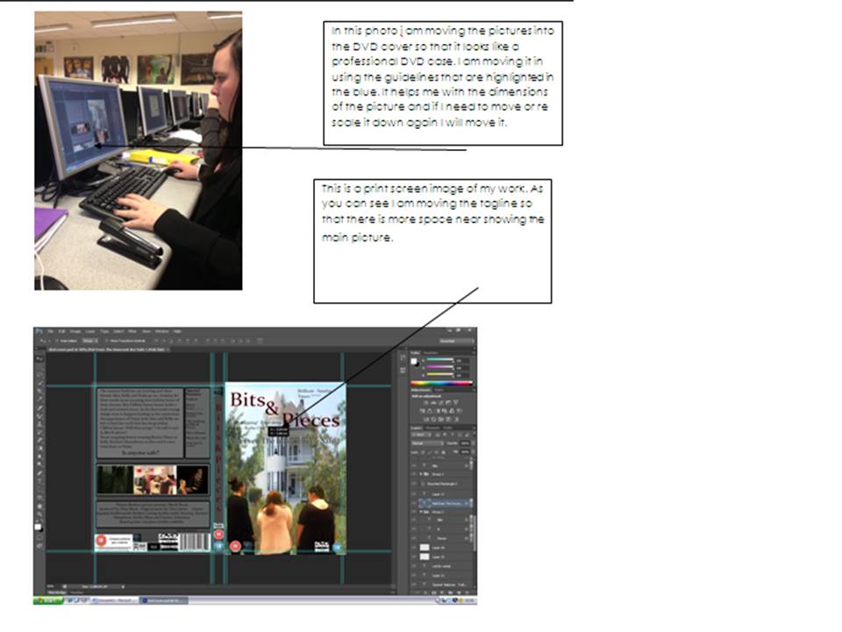Image resolution: width=842 pixels, height=632 pixels.
Task: Click the color spectrum ramp
Action: click(441, 384)
